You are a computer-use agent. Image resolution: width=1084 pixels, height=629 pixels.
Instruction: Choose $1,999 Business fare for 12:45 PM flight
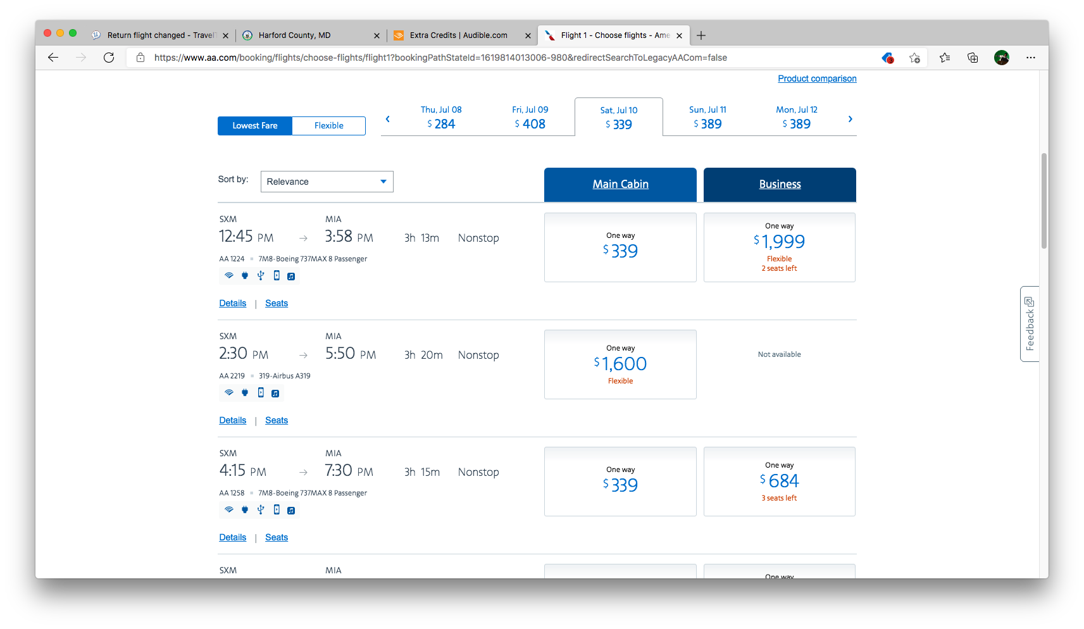point(780,247)
